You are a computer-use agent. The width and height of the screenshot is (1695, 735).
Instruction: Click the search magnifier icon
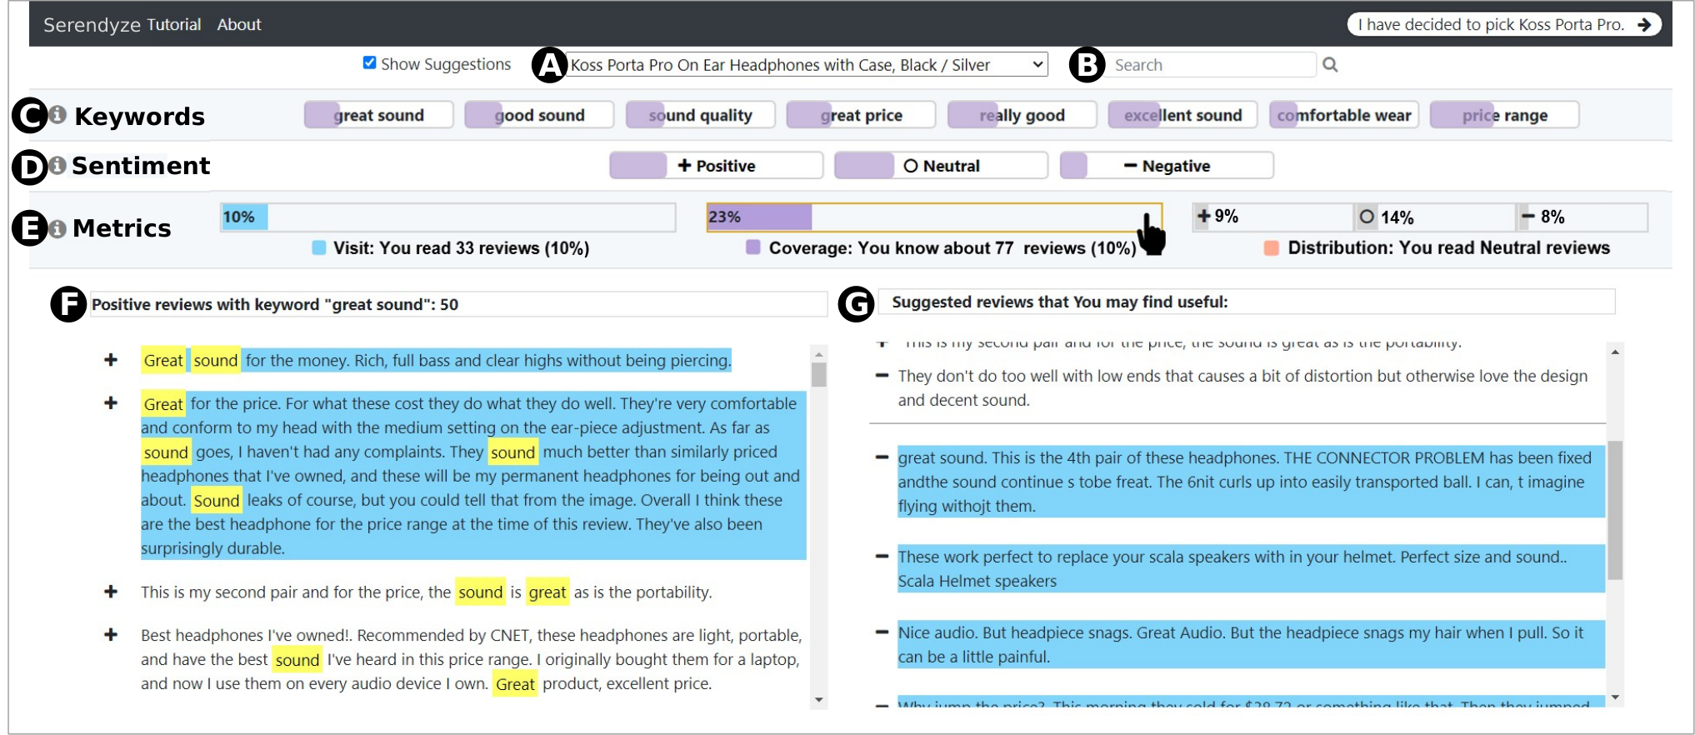click(1330, 65)
